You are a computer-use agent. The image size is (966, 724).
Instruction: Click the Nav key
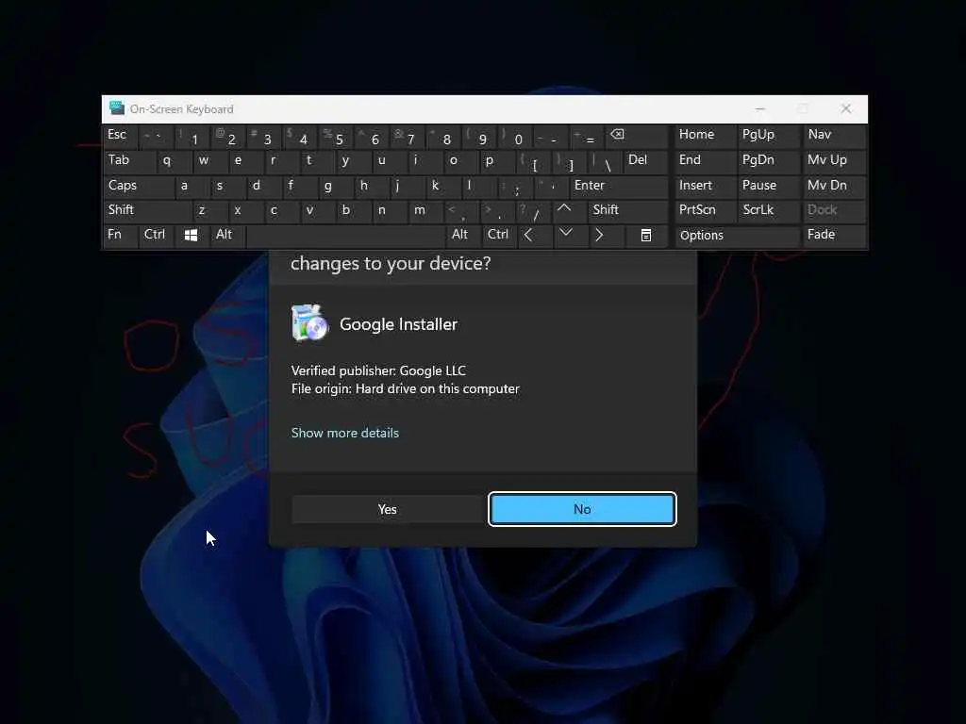coord(835,136)
